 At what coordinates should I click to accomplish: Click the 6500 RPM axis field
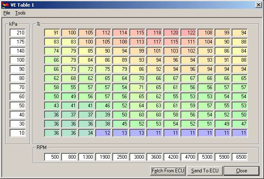point(240,157)
